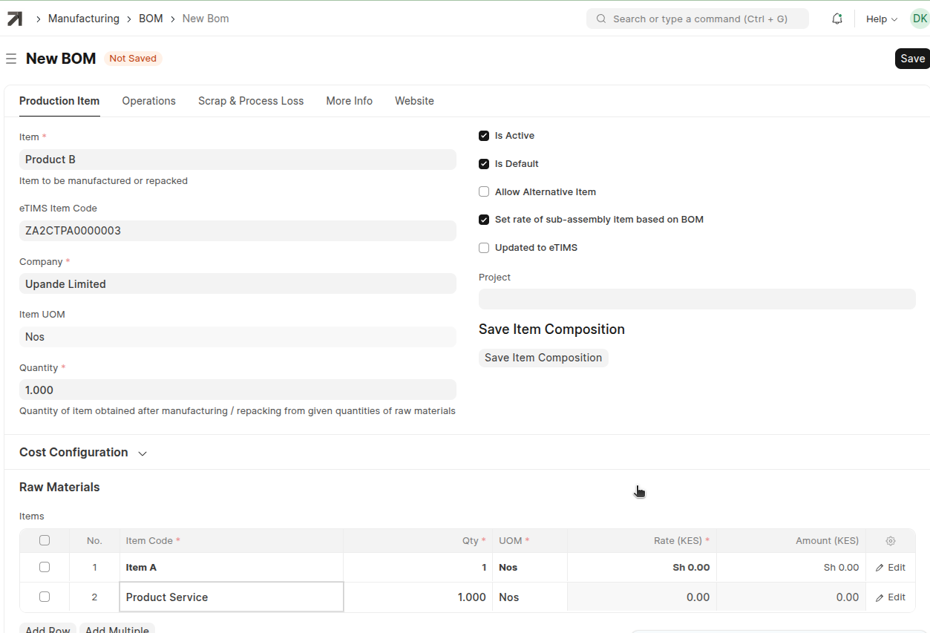Click the New BOM page title

pyautogui.click(x=61, y=59)
